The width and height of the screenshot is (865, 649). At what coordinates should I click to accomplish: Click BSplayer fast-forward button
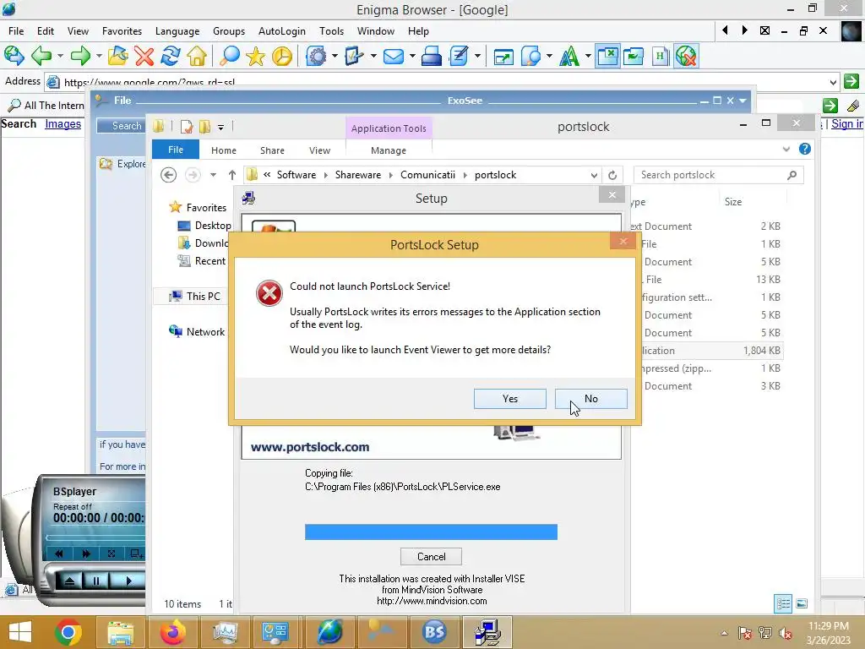pos(85,554)
